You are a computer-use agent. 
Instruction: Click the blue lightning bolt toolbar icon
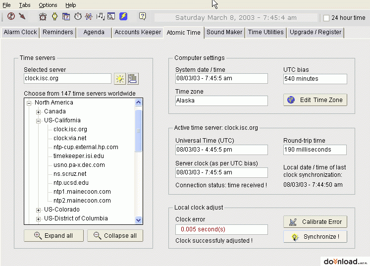(x=123, y=16)
